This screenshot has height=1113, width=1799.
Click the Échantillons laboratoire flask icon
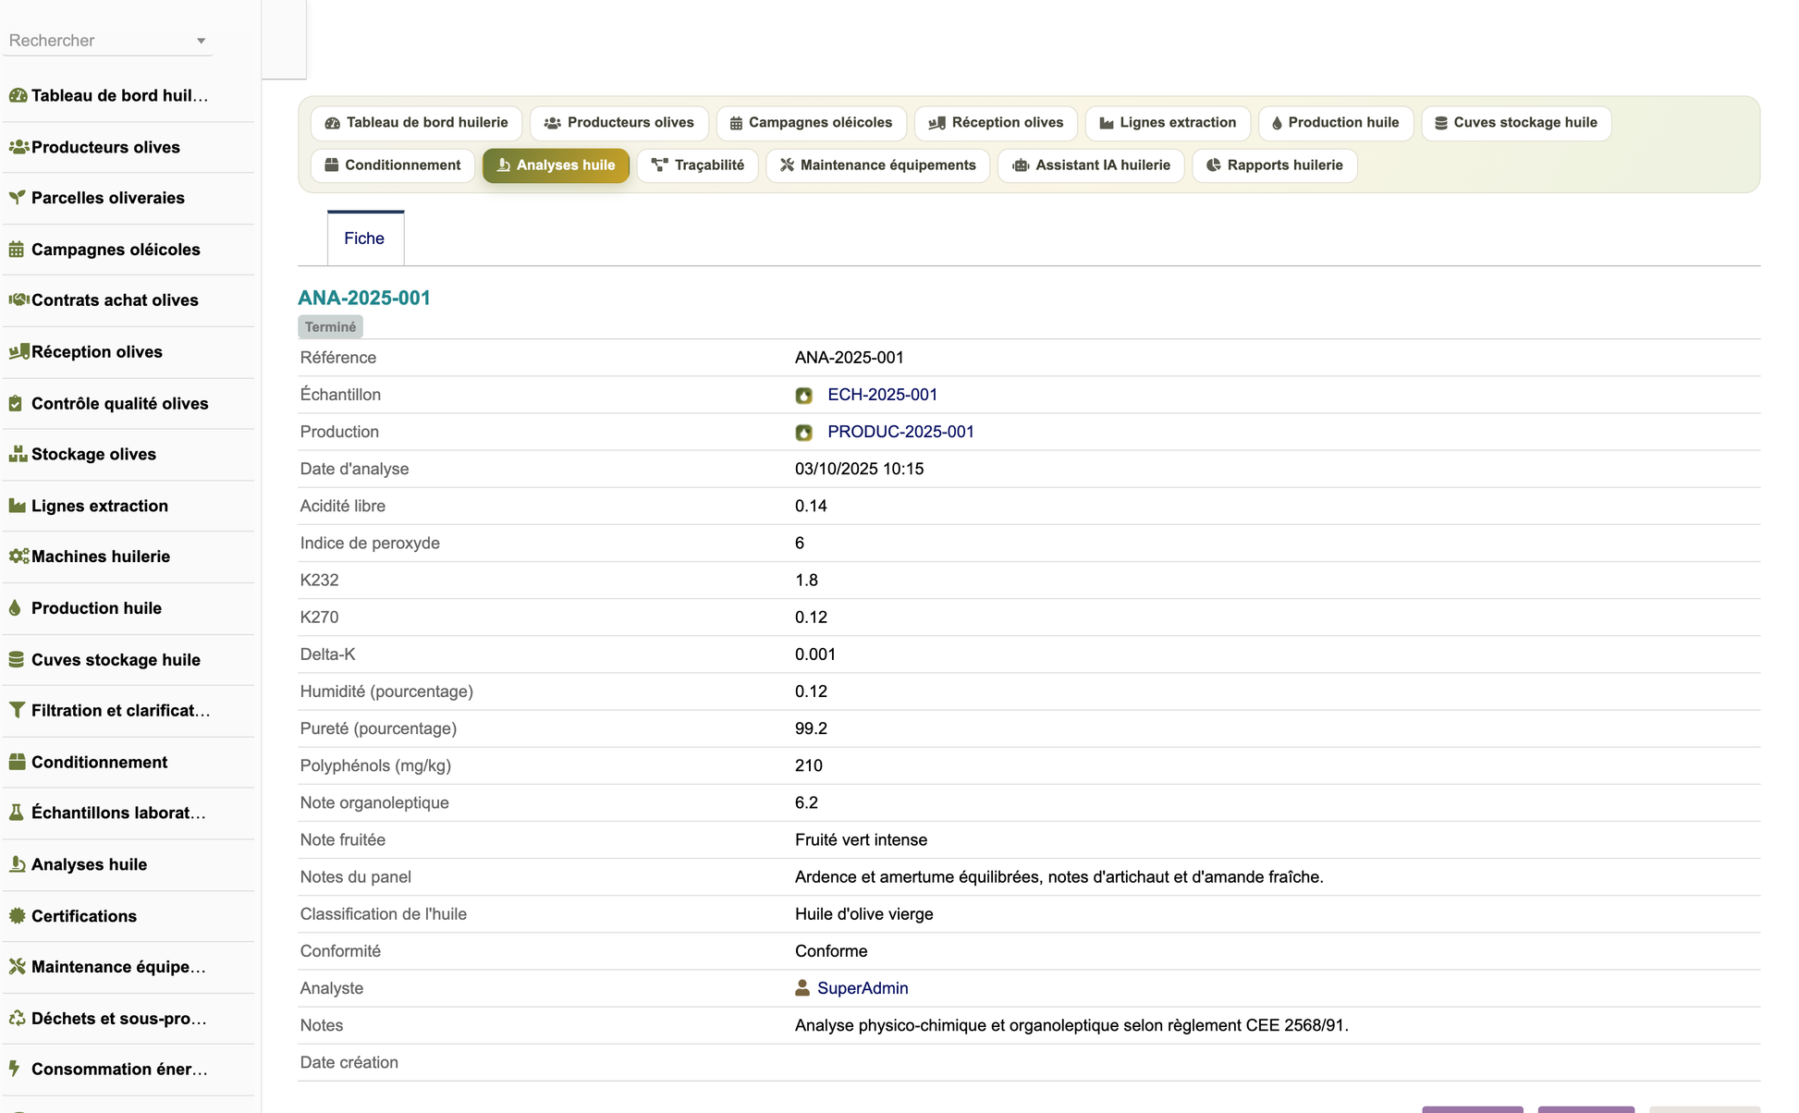tap(16, 813)
